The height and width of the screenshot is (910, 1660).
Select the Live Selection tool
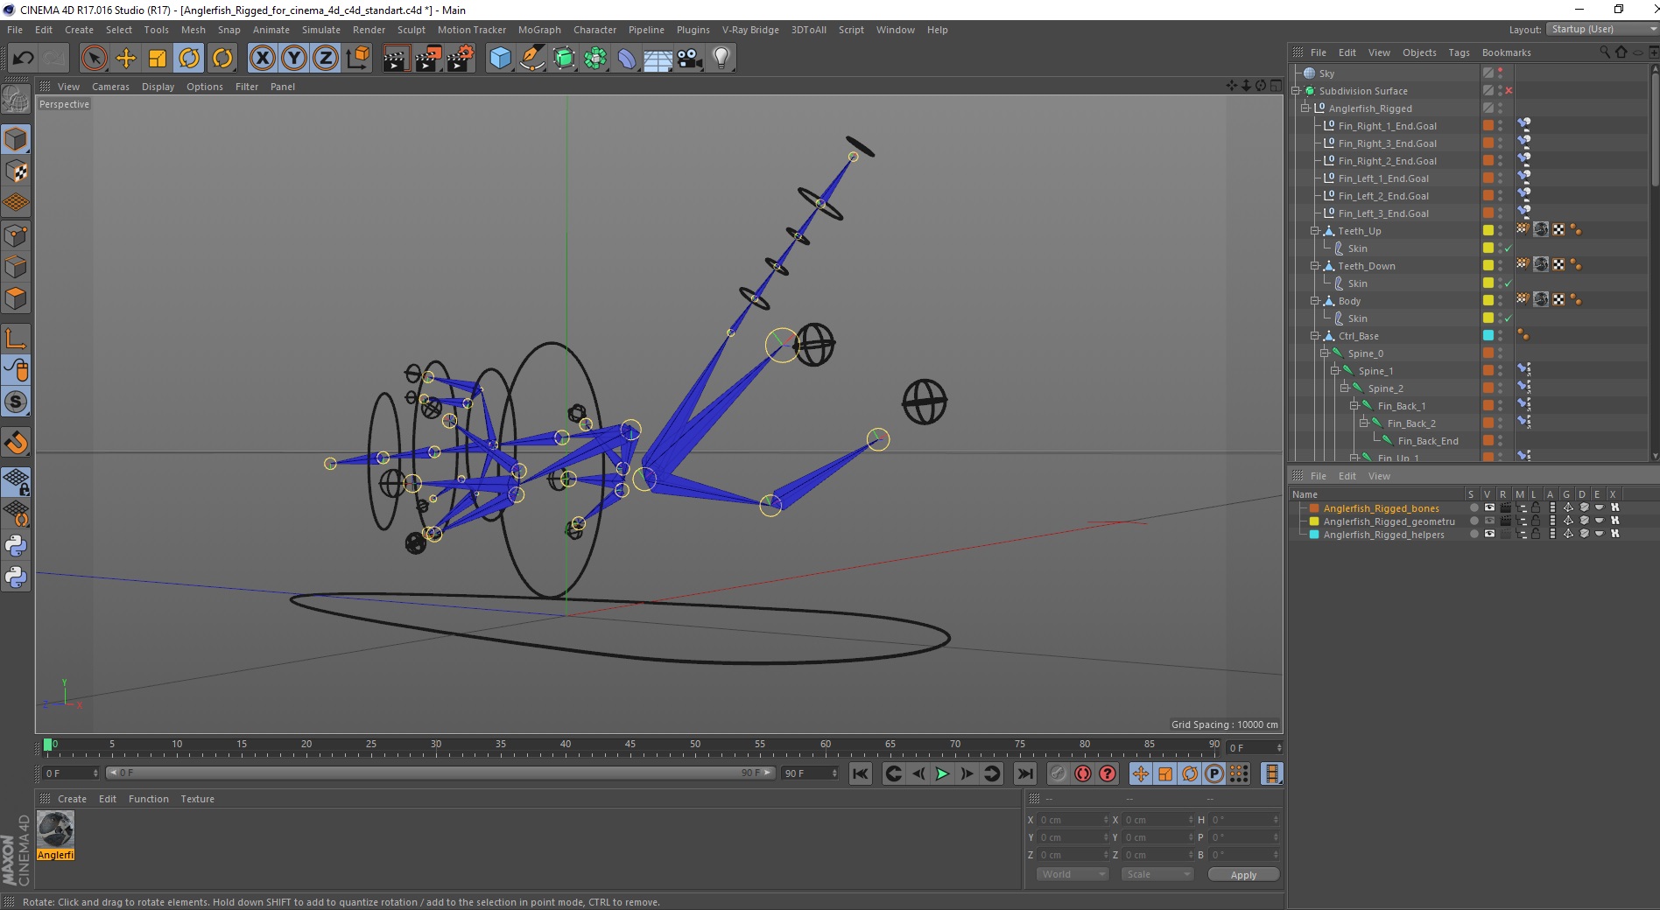[94, 59]
